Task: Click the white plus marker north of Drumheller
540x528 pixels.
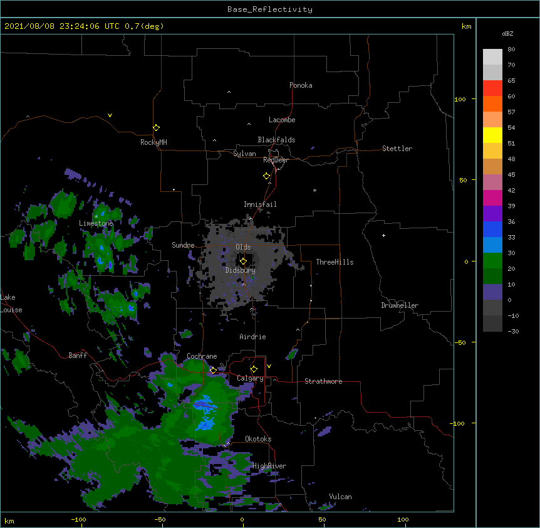Action: [x=383, y=235]
